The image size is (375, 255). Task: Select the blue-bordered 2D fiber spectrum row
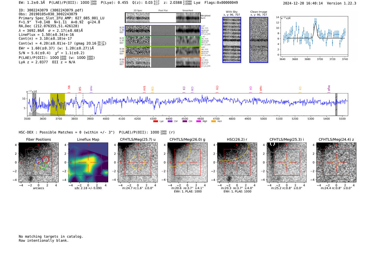(x=163, y=31)
